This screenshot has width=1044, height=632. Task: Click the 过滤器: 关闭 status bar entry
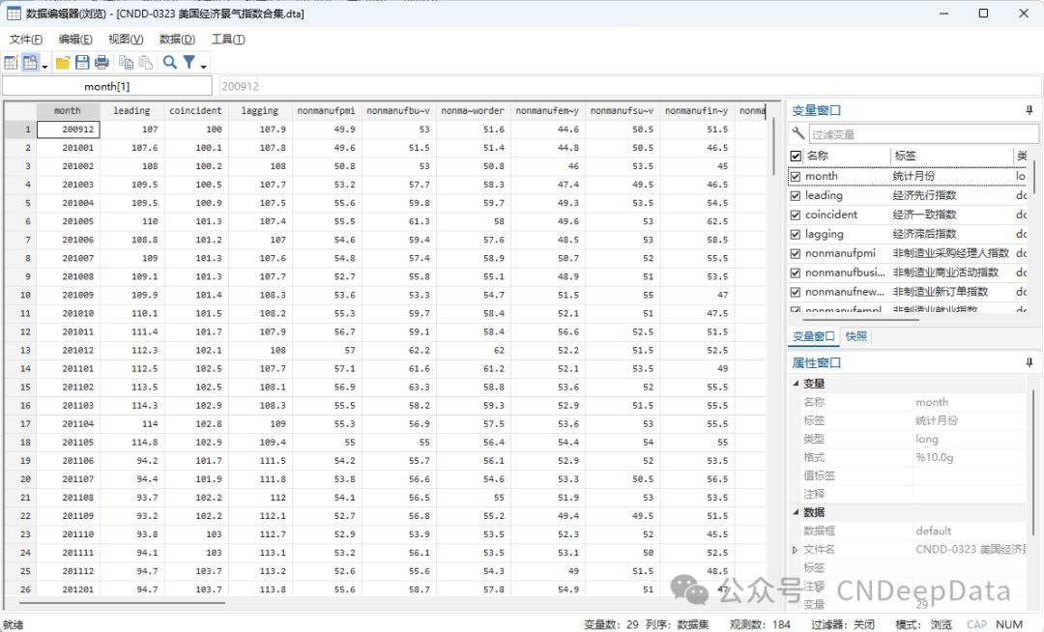point(843,624)
